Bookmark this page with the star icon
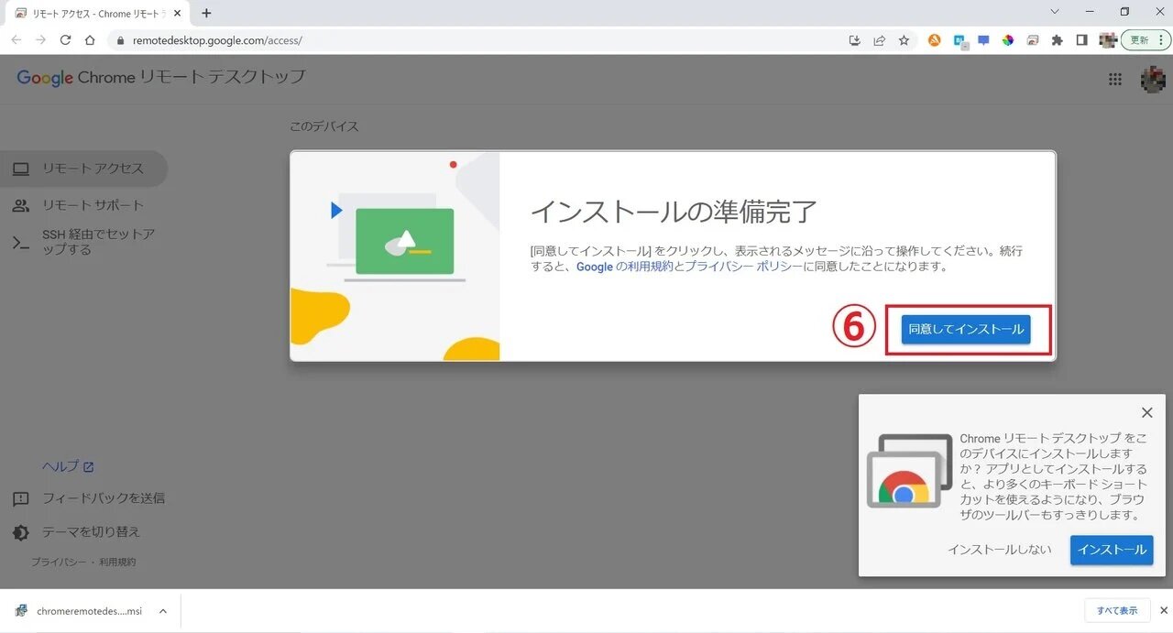Viewport: 1173px width, 633px height. click(904, 40)
